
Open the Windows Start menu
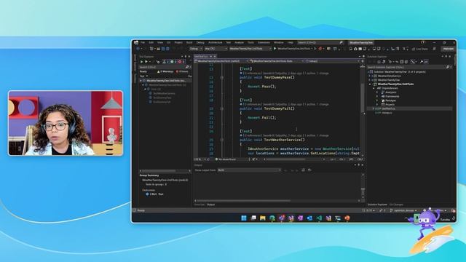click(244, 218)
